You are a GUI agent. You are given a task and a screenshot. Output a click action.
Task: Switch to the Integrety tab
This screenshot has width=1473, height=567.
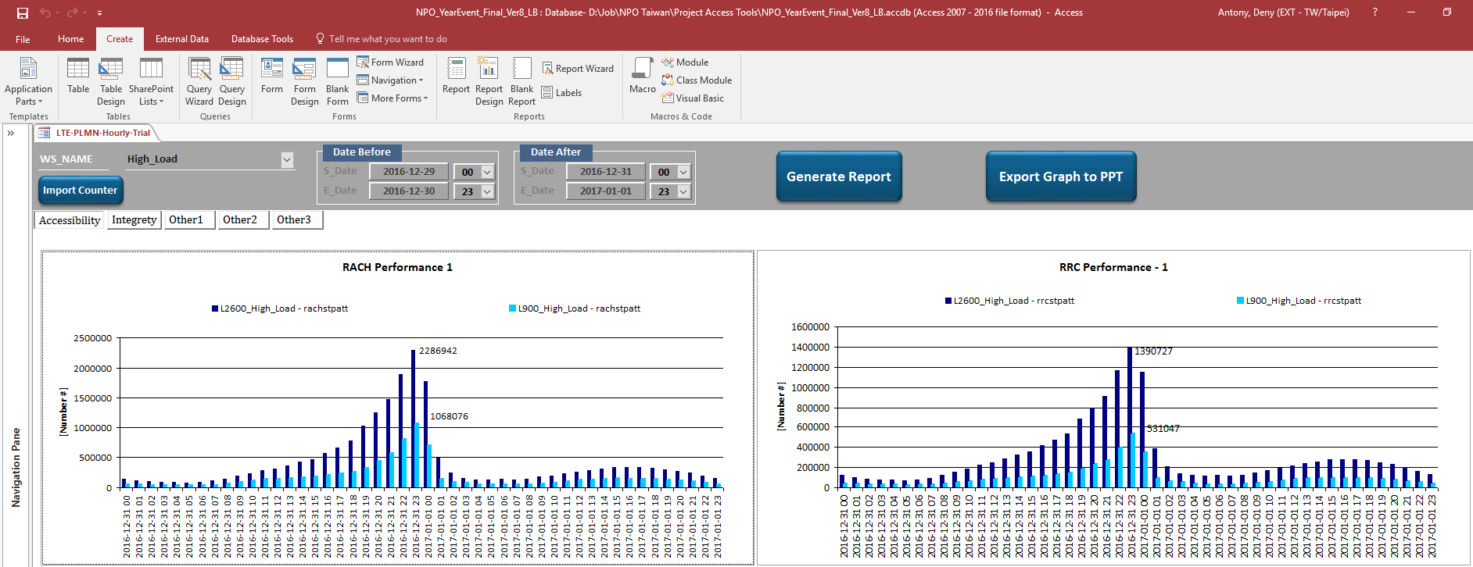coord(134,220)
